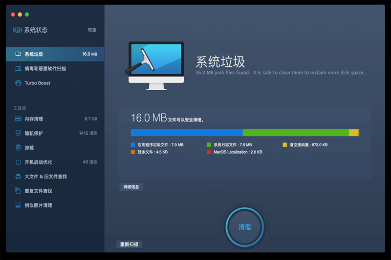The image size is (391, 260).
Task: Click the 较差 status label
Action: click(x=92, y=30)
